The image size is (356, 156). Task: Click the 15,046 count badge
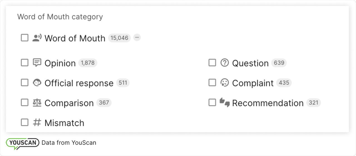[119, 38]
